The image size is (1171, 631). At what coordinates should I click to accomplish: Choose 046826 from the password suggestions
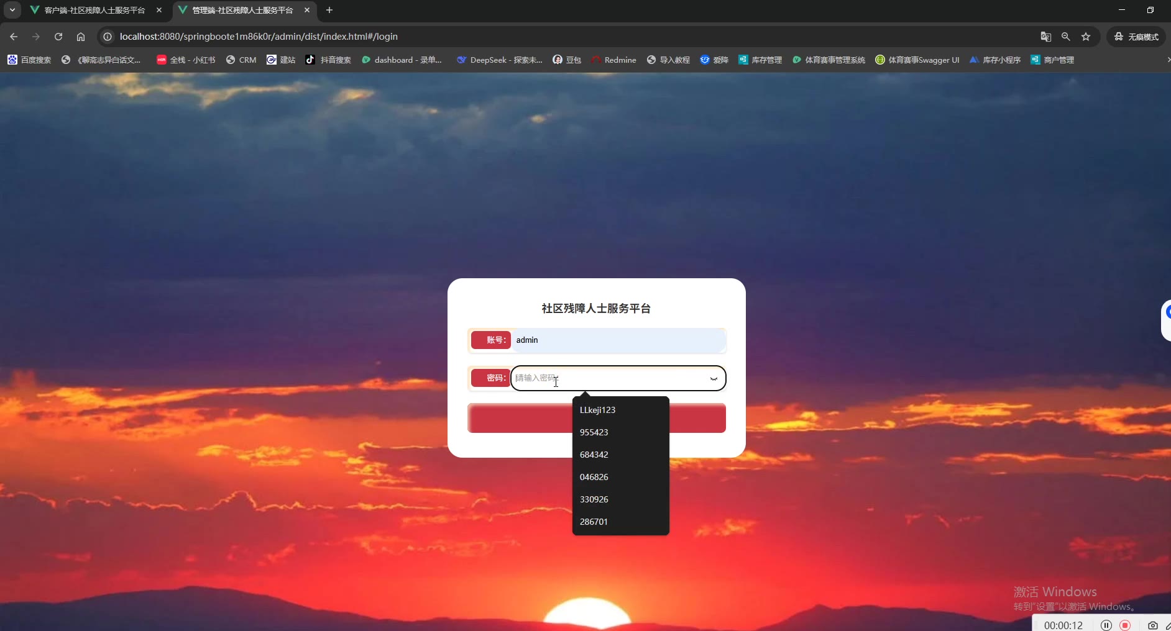pos(620,477)
